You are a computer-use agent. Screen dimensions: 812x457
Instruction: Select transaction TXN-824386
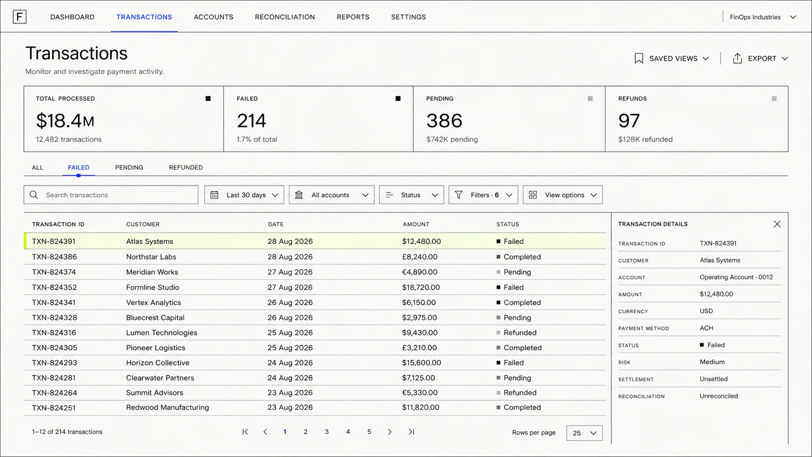click(x=54, y=257)
